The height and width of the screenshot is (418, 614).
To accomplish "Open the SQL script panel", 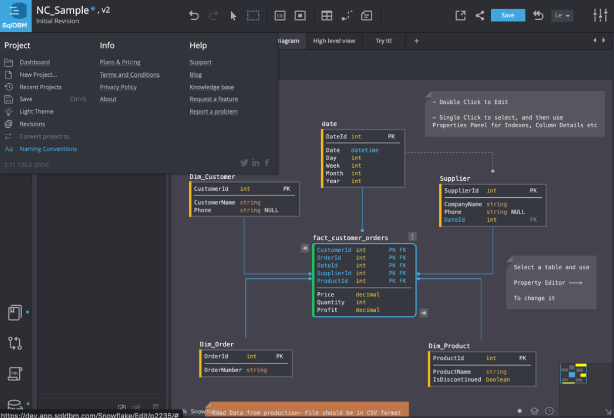I will coord(15,374).
